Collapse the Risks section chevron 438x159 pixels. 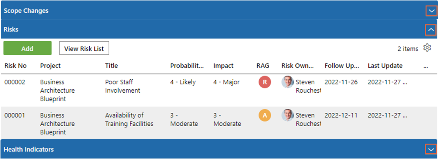tap(431, 30)
